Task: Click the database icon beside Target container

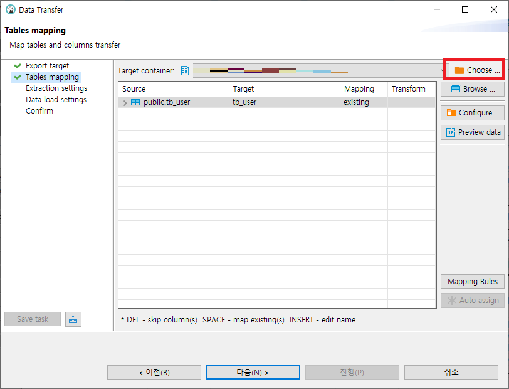Action: 184,70
